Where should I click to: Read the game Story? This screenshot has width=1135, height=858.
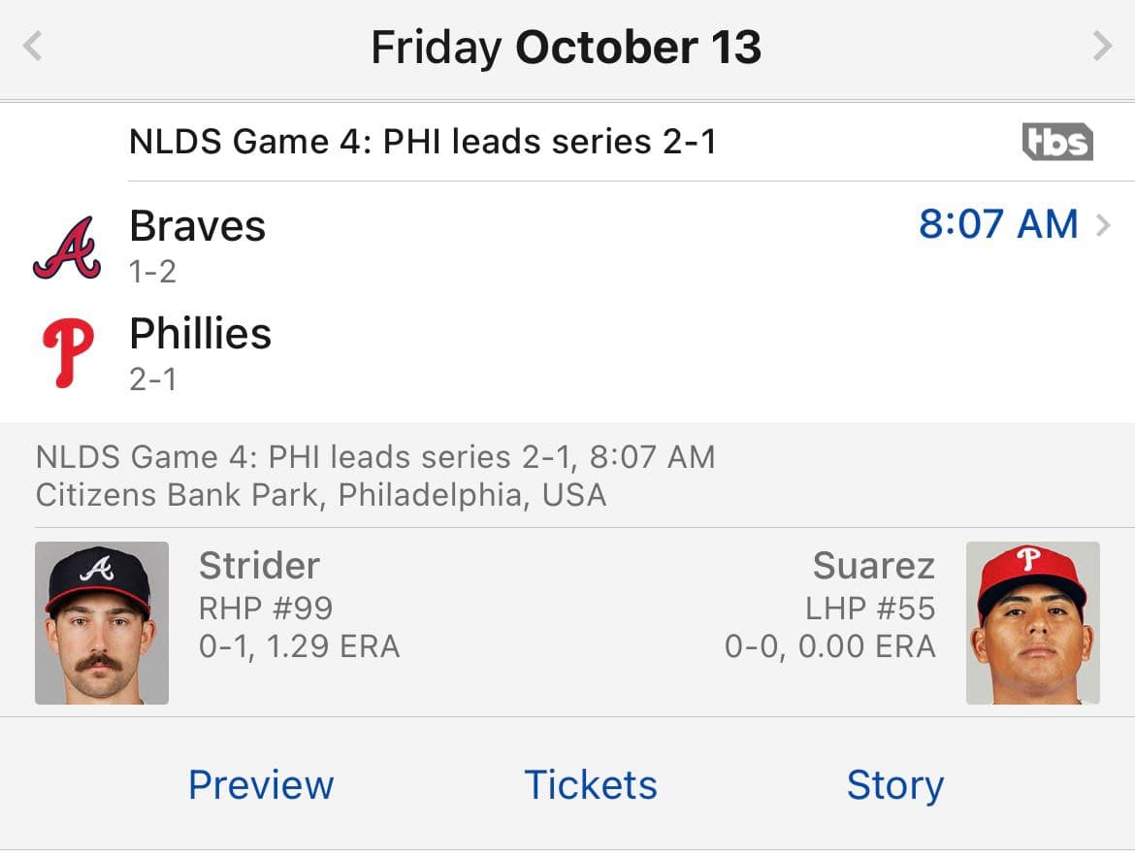coord(895,784)
